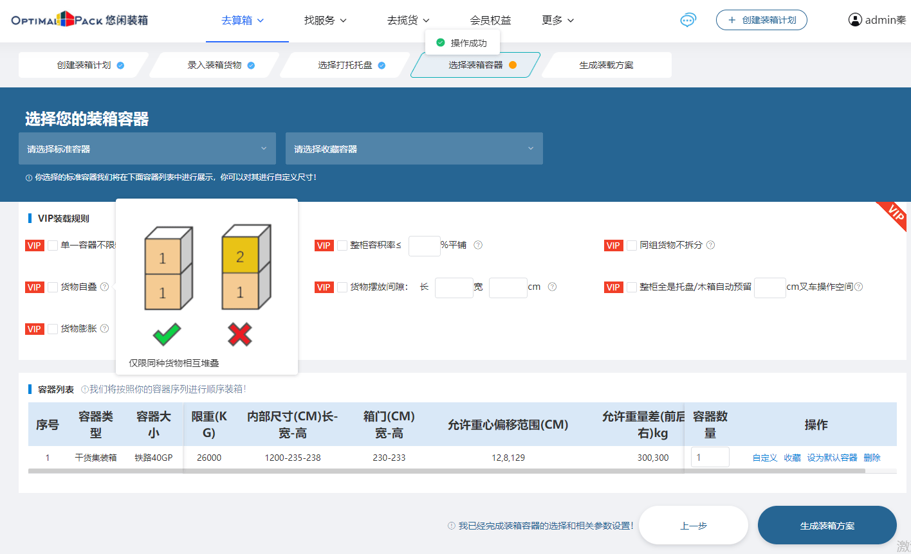Go to the 录入装箱货物 step tab

click(215, 65)
